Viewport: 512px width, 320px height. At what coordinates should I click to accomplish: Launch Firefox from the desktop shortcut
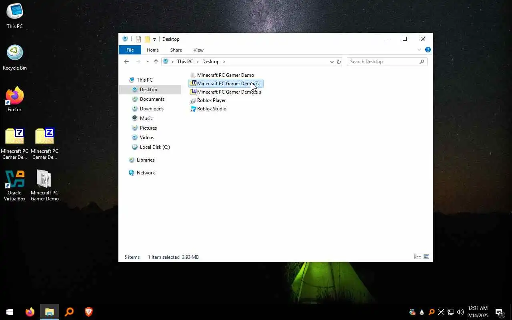coord(15,99)
